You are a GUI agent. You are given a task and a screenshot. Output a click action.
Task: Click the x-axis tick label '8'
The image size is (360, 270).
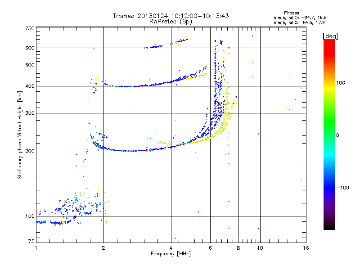pyautogui.click(x=238, y=248)
